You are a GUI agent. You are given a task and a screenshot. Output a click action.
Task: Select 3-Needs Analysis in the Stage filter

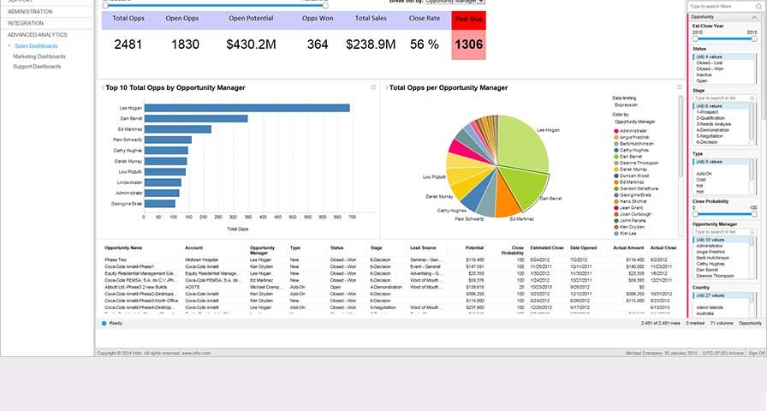tap(713, 124)
